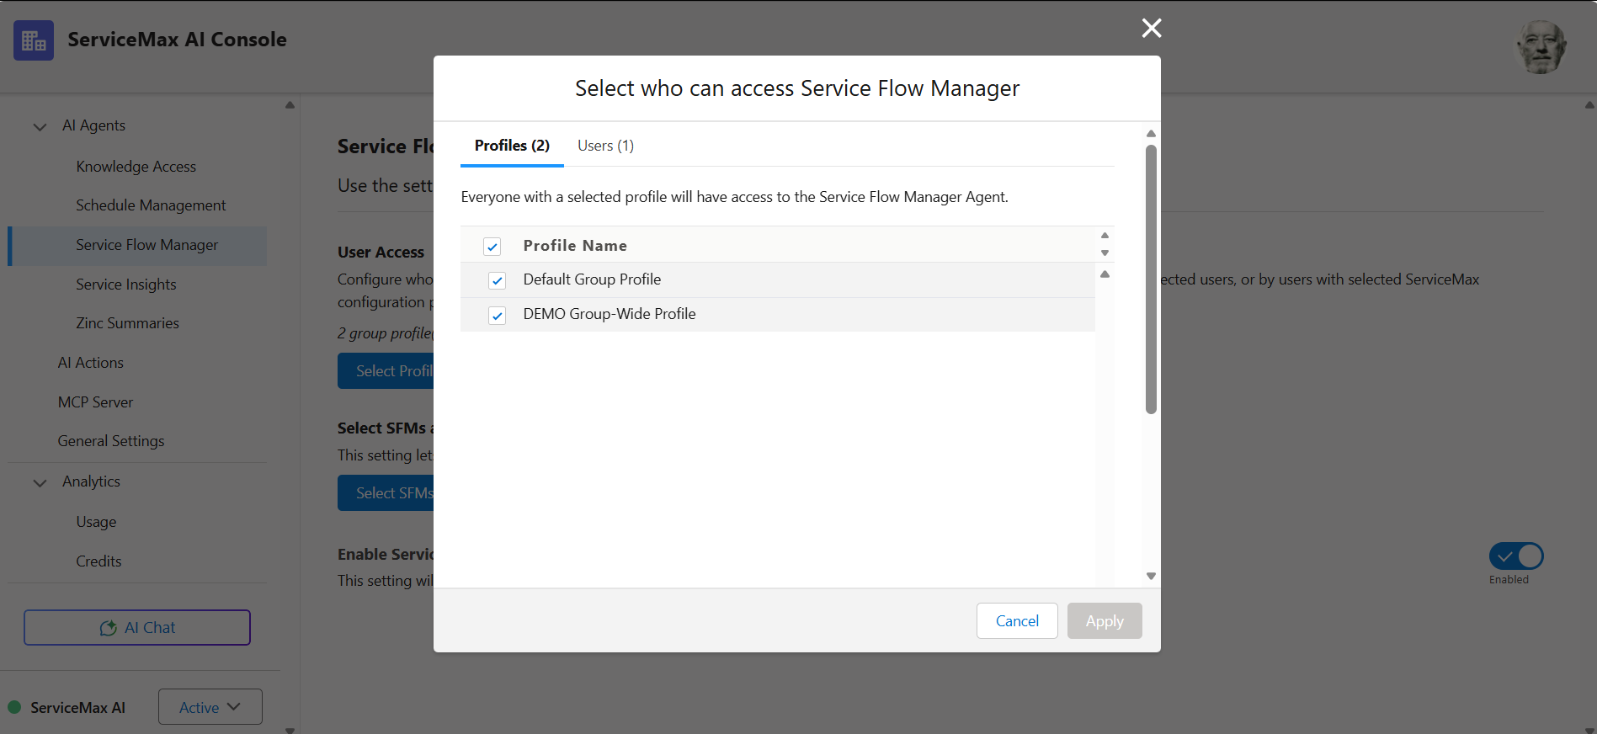Click the Apply button in the dialog
The image size is (1597, 734).
tap(1105, 621)
